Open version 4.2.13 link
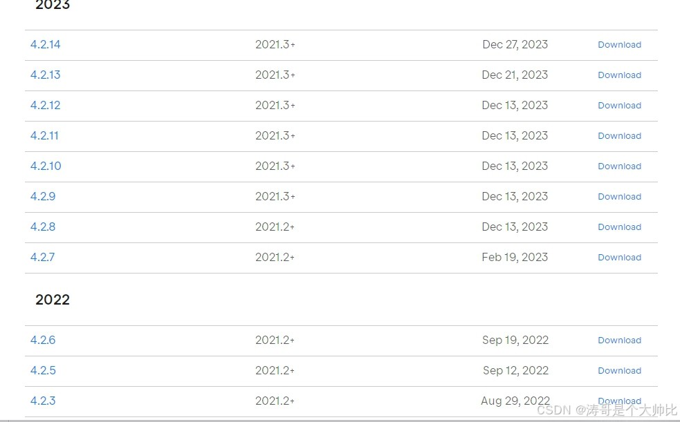Screen dimensions: 680x422 (x=45, y=75)
